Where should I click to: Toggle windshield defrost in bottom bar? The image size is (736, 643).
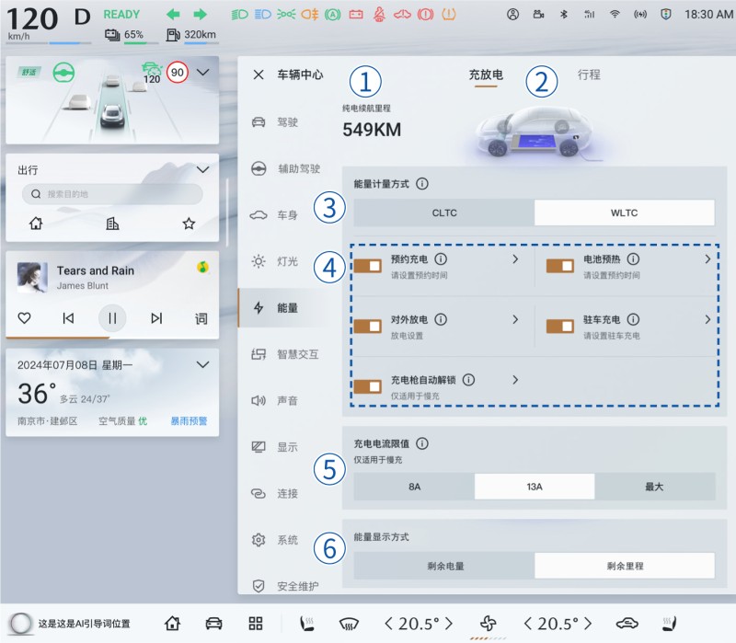(349, 624)
